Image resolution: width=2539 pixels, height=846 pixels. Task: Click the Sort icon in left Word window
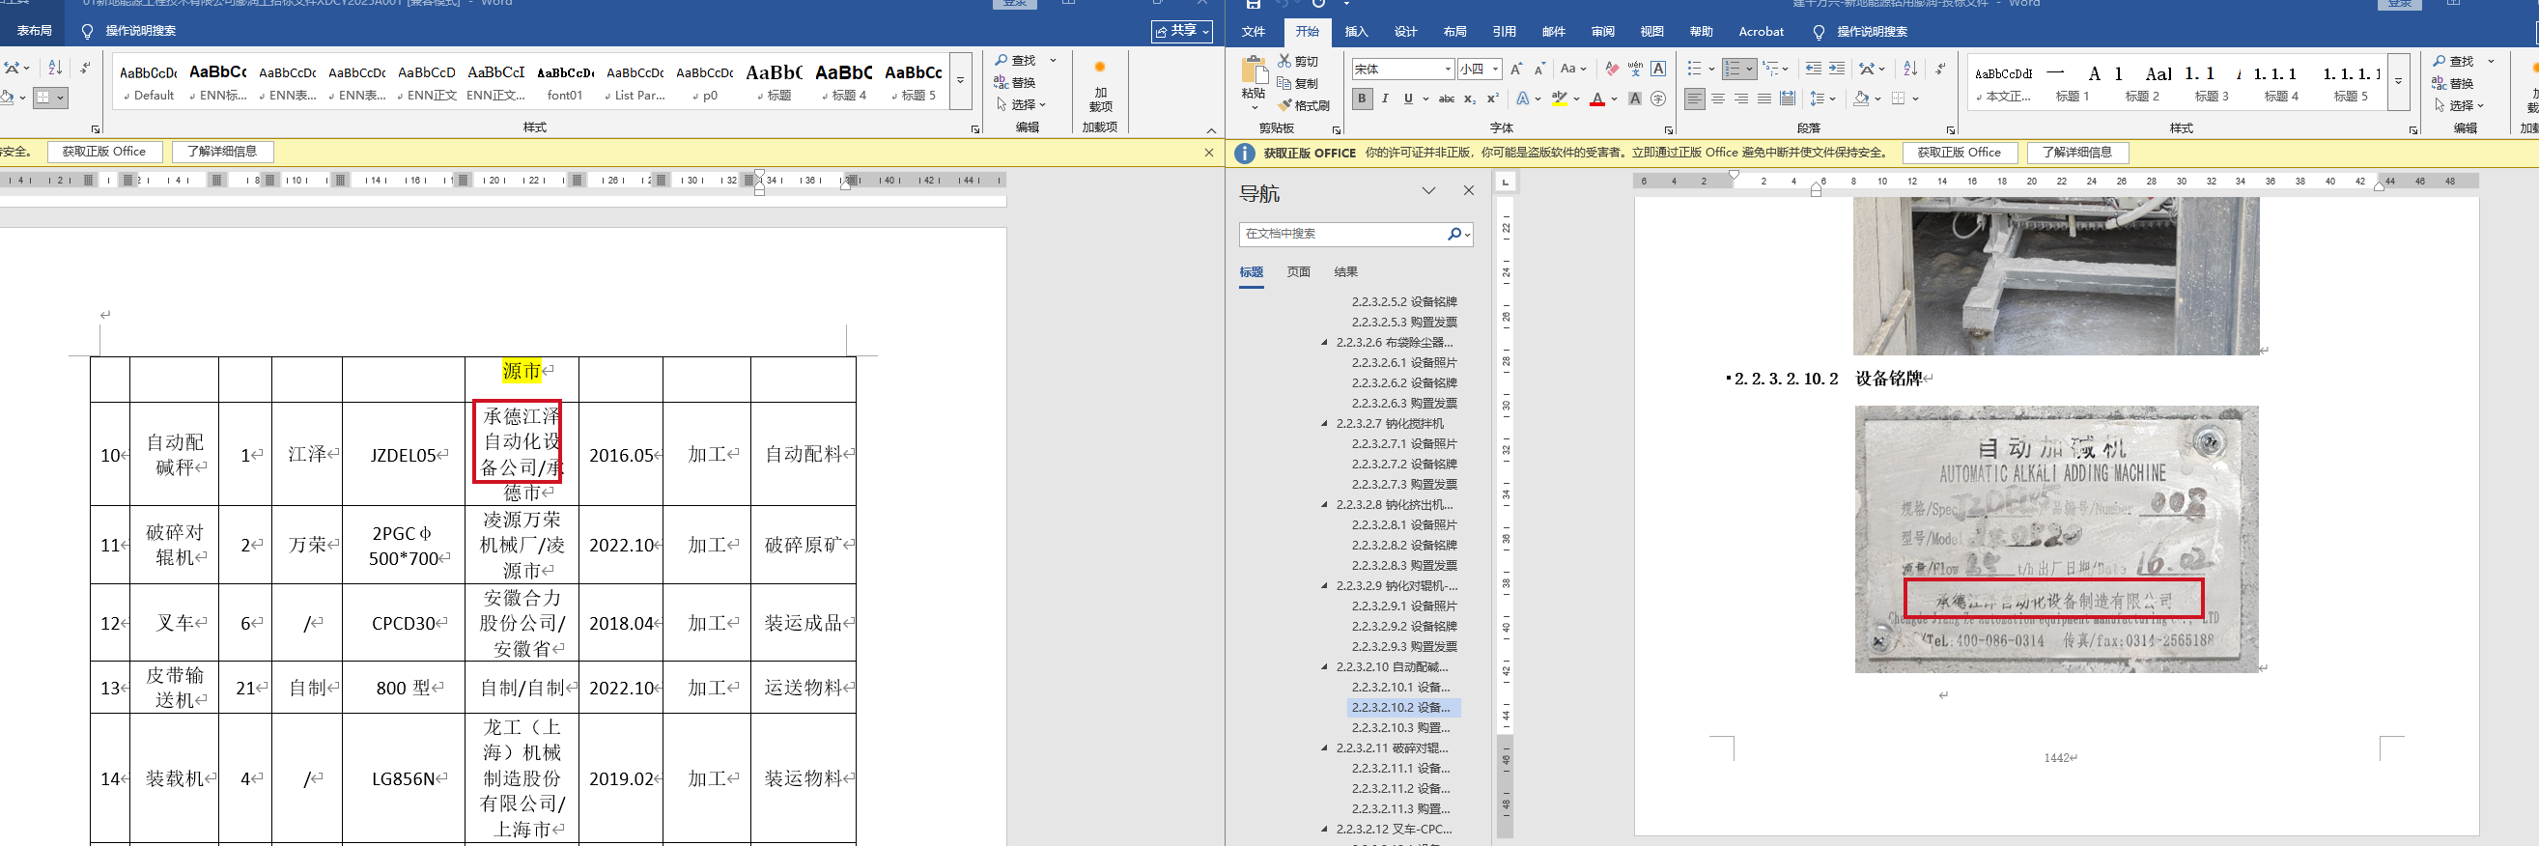[55, 68]
